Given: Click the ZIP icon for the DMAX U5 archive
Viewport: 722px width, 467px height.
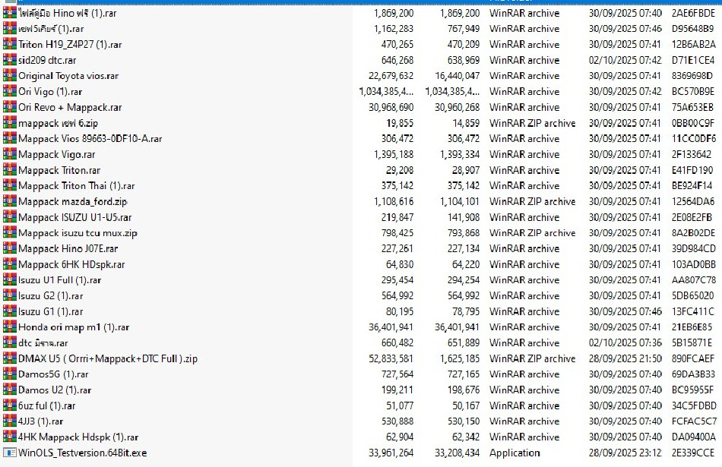Looking at the screenshot, I should coord(9,358).
